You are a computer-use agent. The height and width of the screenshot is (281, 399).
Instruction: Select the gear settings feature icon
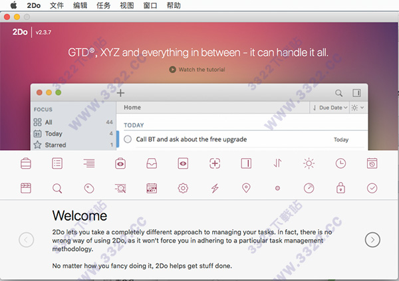tap(183, 188)
